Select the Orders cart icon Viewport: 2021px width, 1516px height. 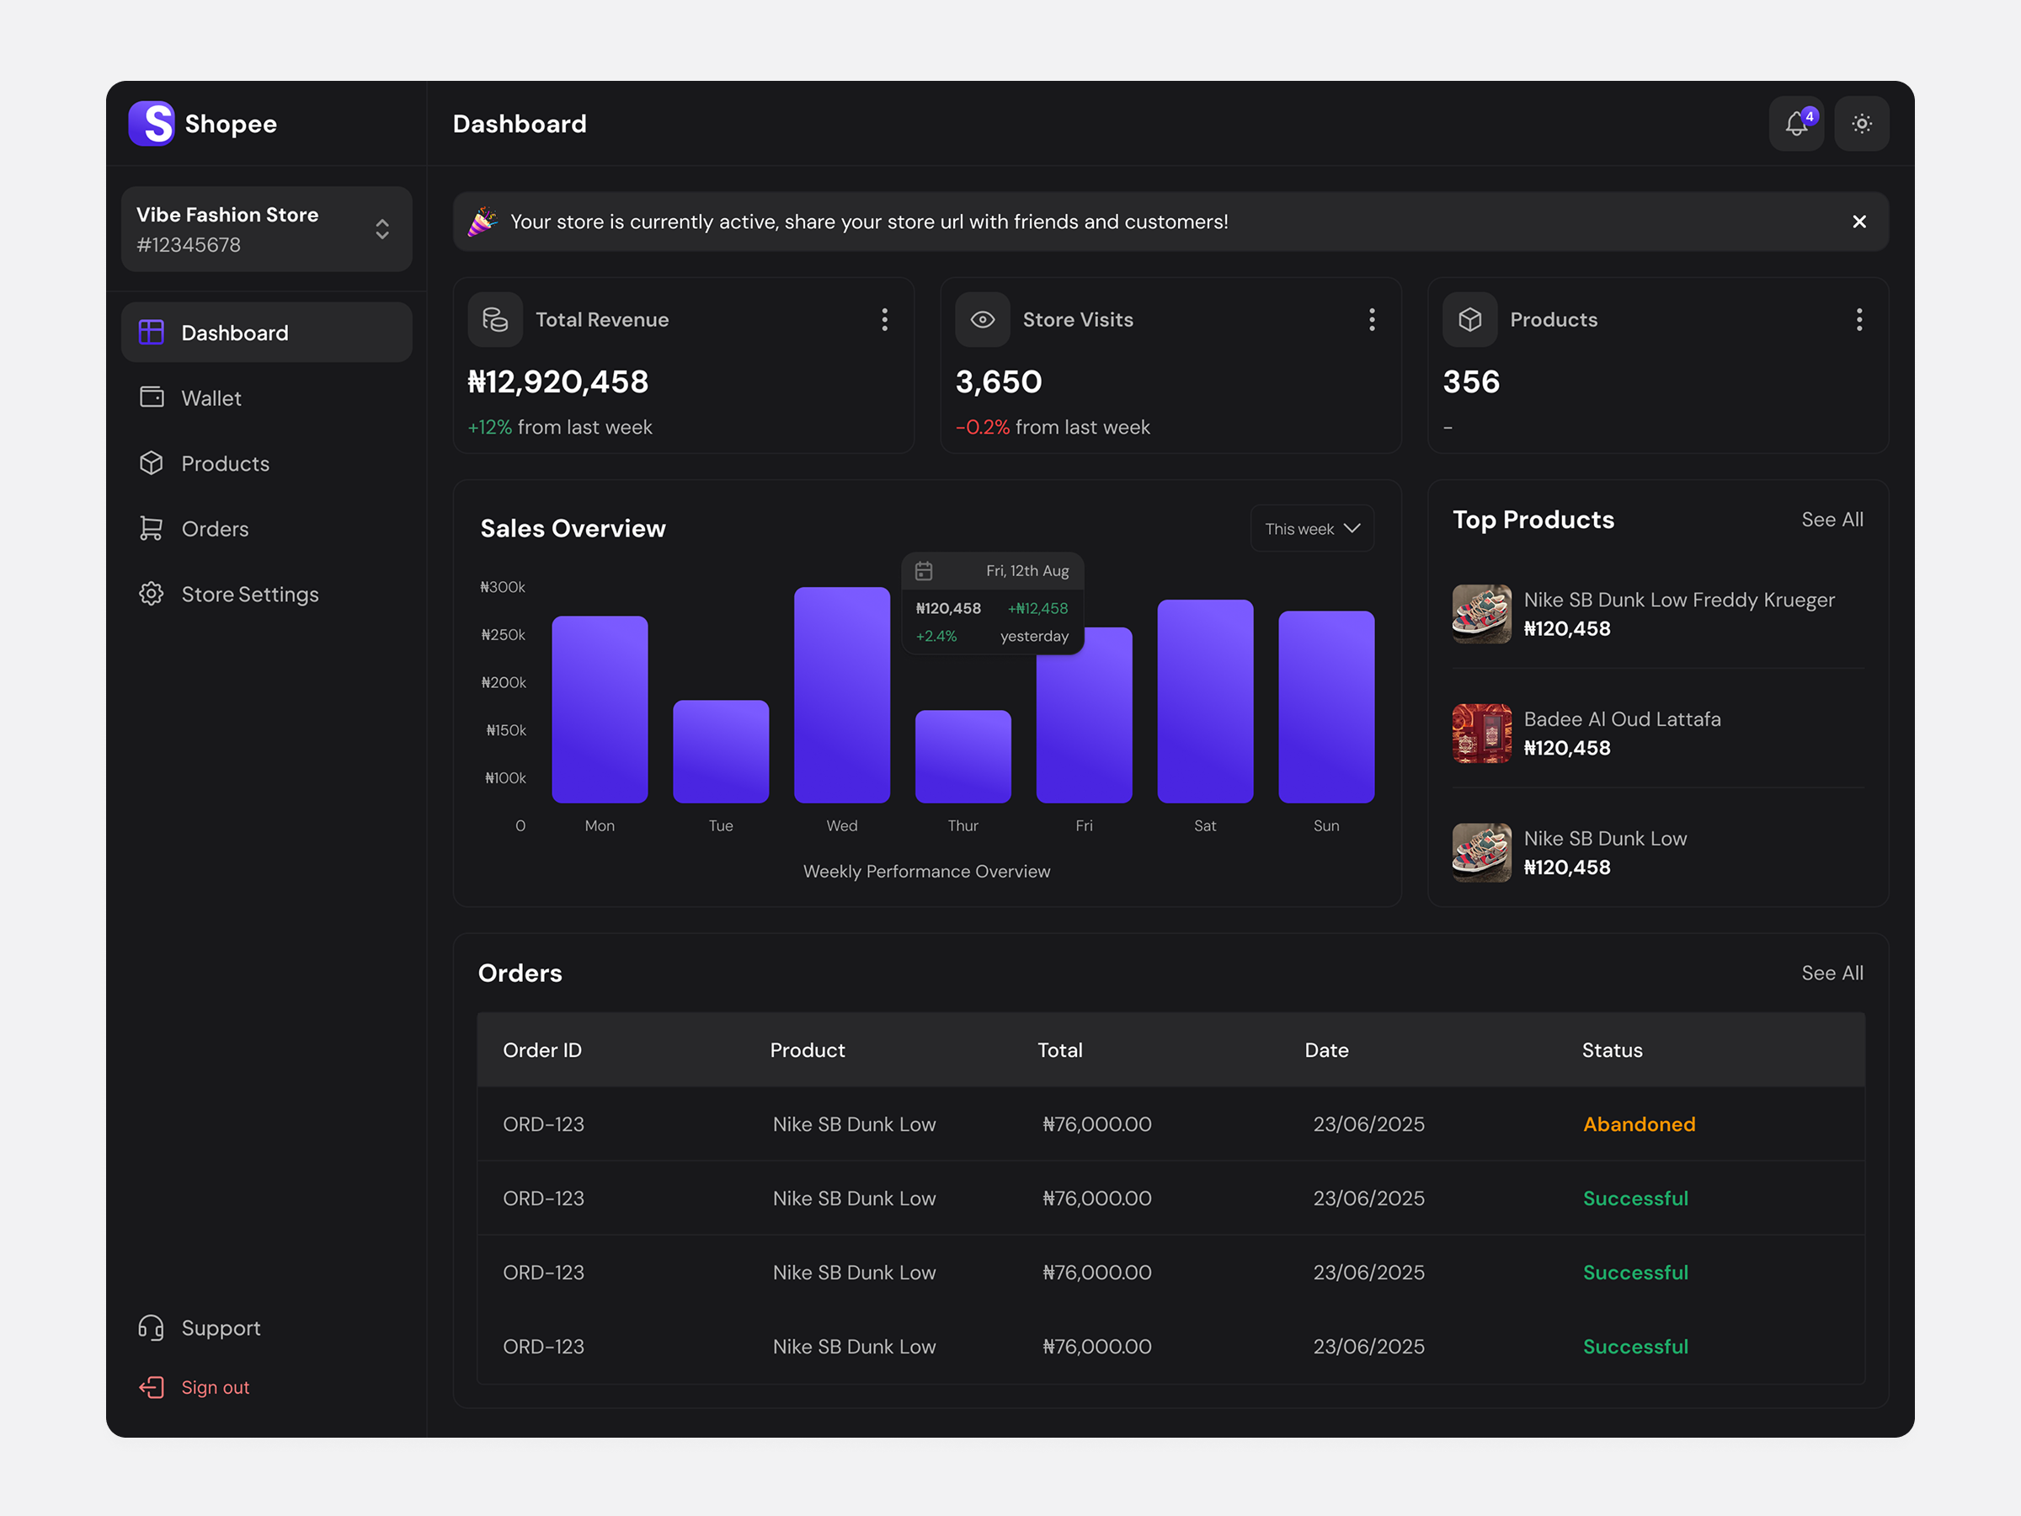tap(152, 528)
